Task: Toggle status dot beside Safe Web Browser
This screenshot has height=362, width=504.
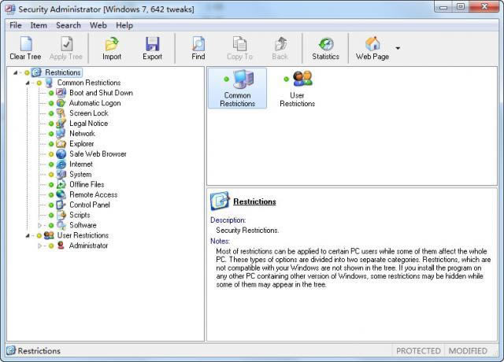Action: pyautogui.click(x=51, y=154)
